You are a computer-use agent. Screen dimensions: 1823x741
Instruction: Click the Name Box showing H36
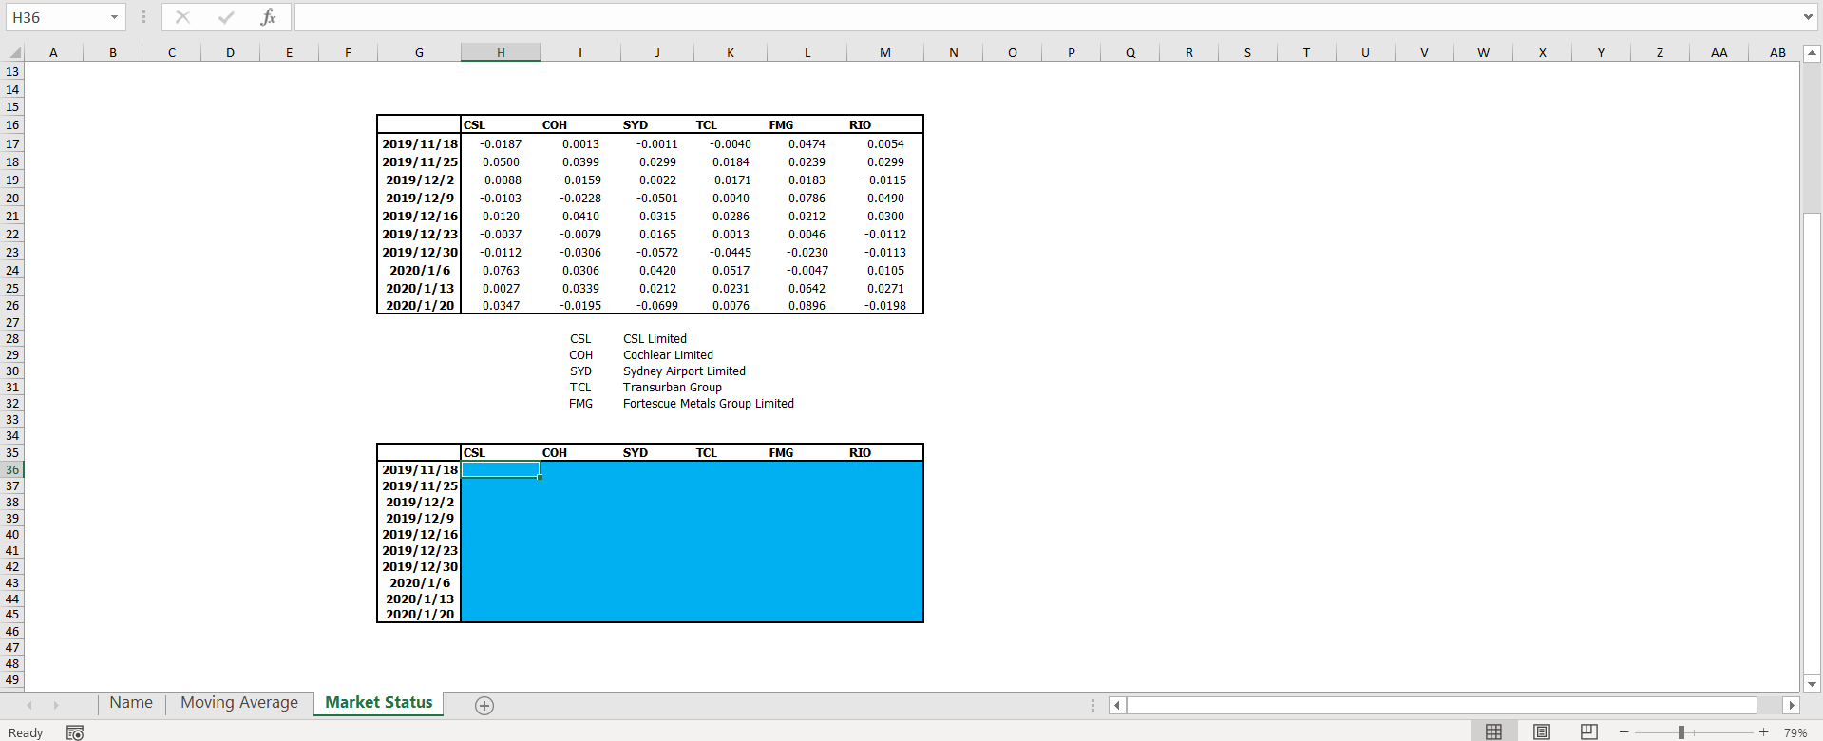tap(57, 17)
